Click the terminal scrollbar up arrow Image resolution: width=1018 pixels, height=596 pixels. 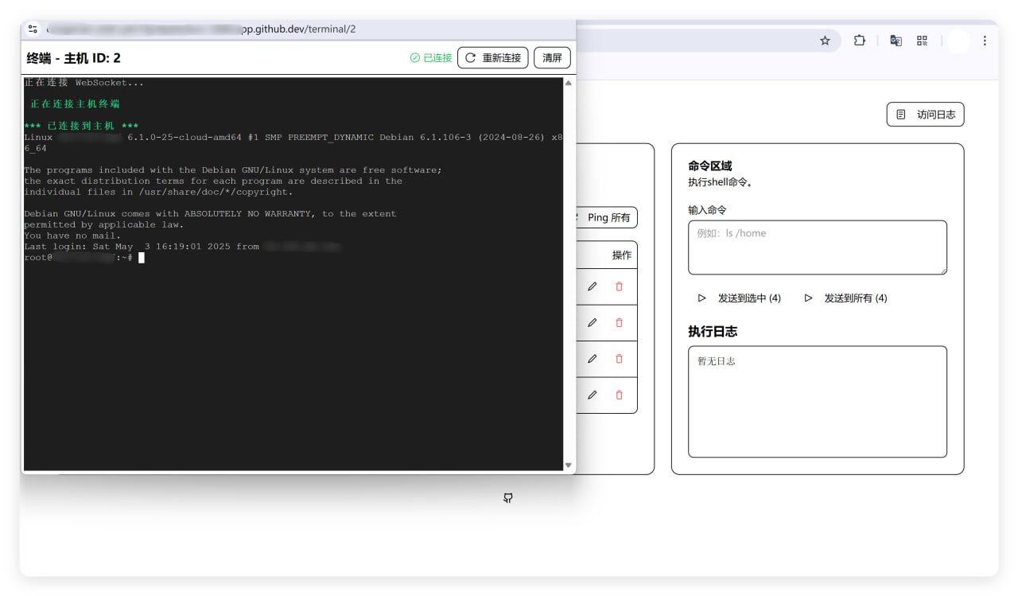[x=569, y=83]
